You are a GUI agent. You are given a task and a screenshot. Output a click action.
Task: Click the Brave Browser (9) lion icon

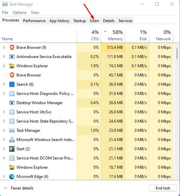coord(12,47)
